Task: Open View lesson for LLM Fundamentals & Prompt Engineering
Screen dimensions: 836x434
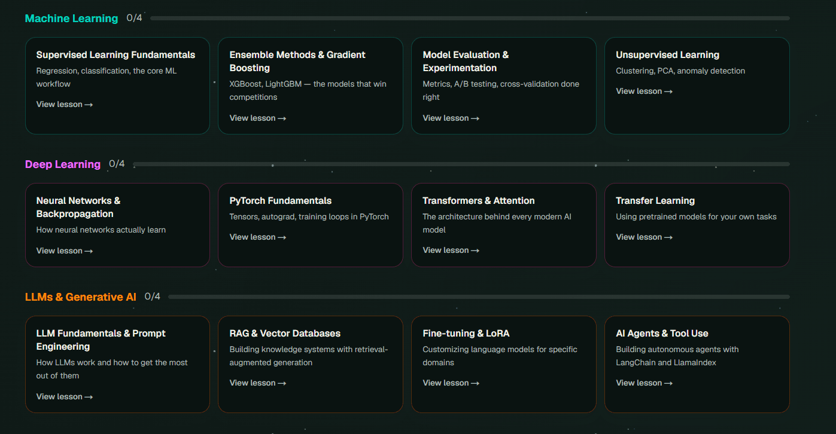Action: pyautogui.click(x=65, y=397)
